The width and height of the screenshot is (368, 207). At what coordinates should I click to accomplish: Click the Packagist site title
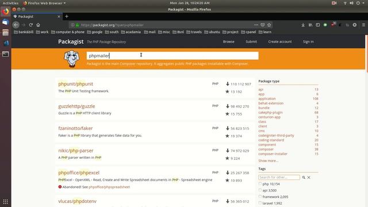71,41
